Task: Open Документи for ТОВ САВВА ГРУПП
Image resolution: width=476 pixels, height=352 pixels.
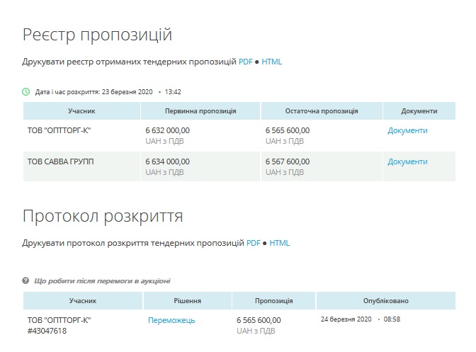Action: coord(407,161)
